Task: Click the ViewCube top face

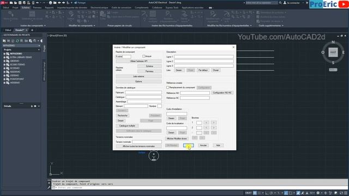Action: [x=333, y=52]
